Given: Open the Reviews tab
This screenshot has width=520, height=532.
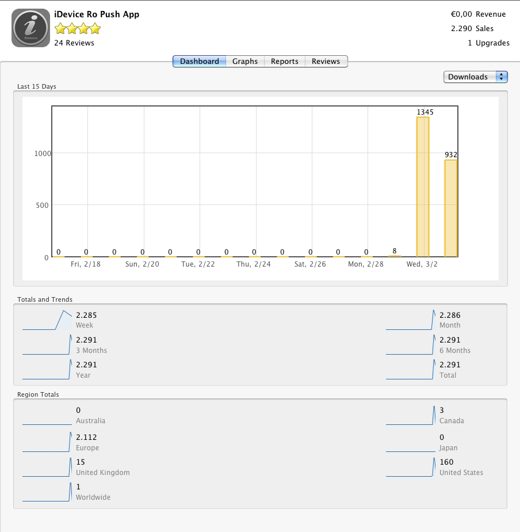Looking at the screenshot, I should [326, 62].
